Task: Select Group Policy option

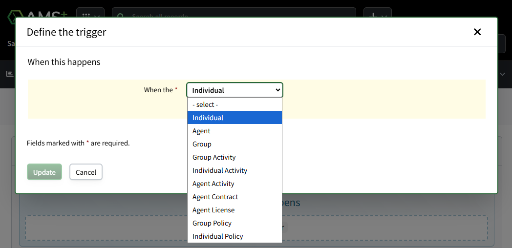Action: [x=235, y=223]
